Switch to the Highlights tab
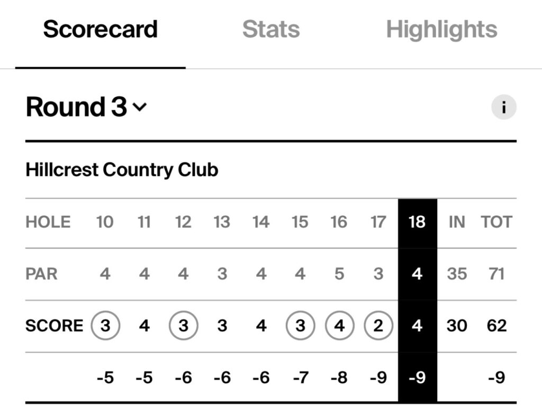 pyautogui.click(x=442, y=29)
